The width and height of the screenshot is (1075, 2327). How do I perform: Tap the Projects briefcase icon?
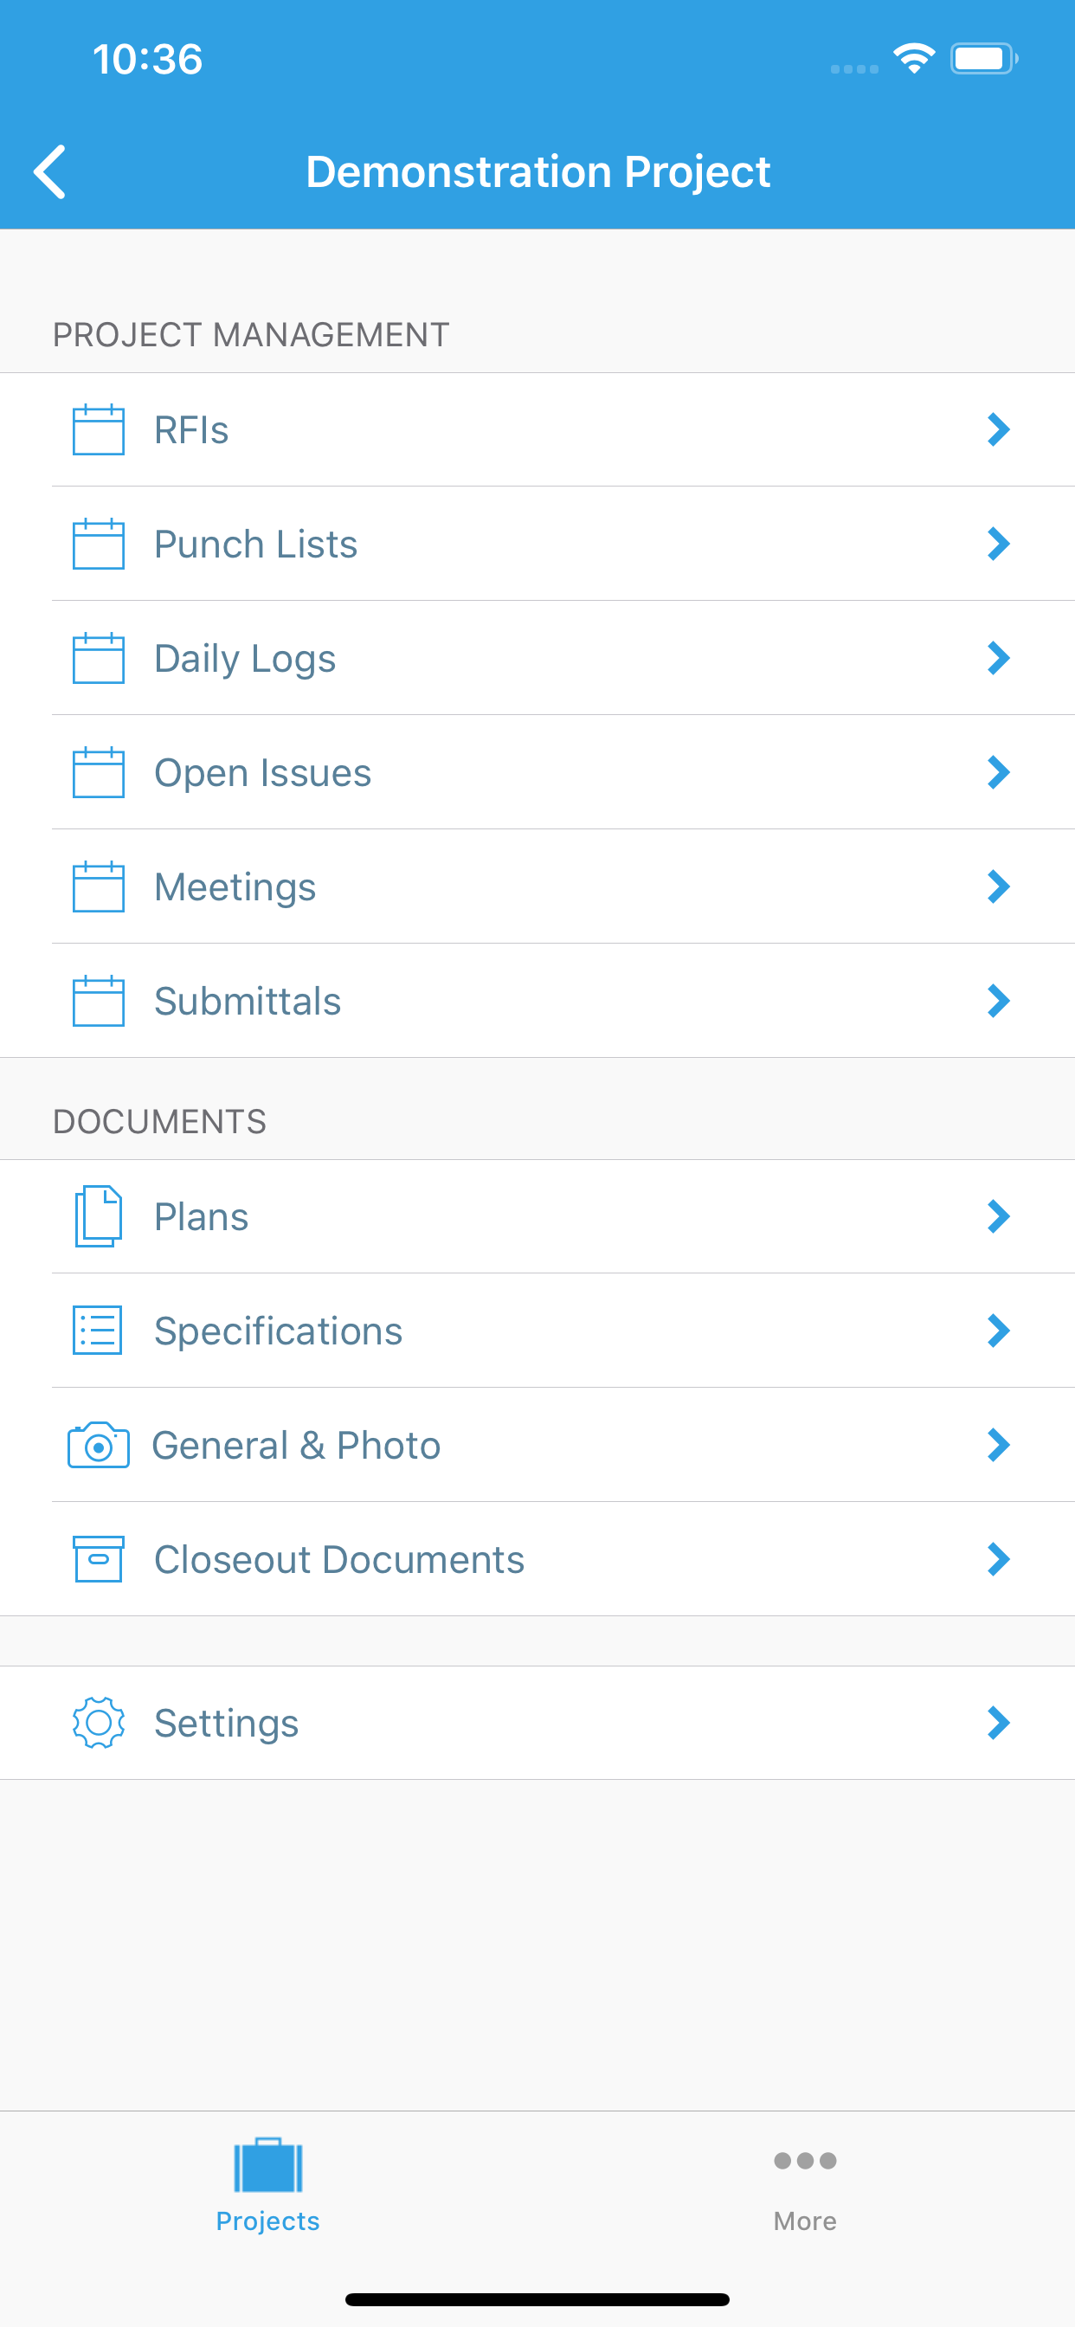(x=268, y=2165)
